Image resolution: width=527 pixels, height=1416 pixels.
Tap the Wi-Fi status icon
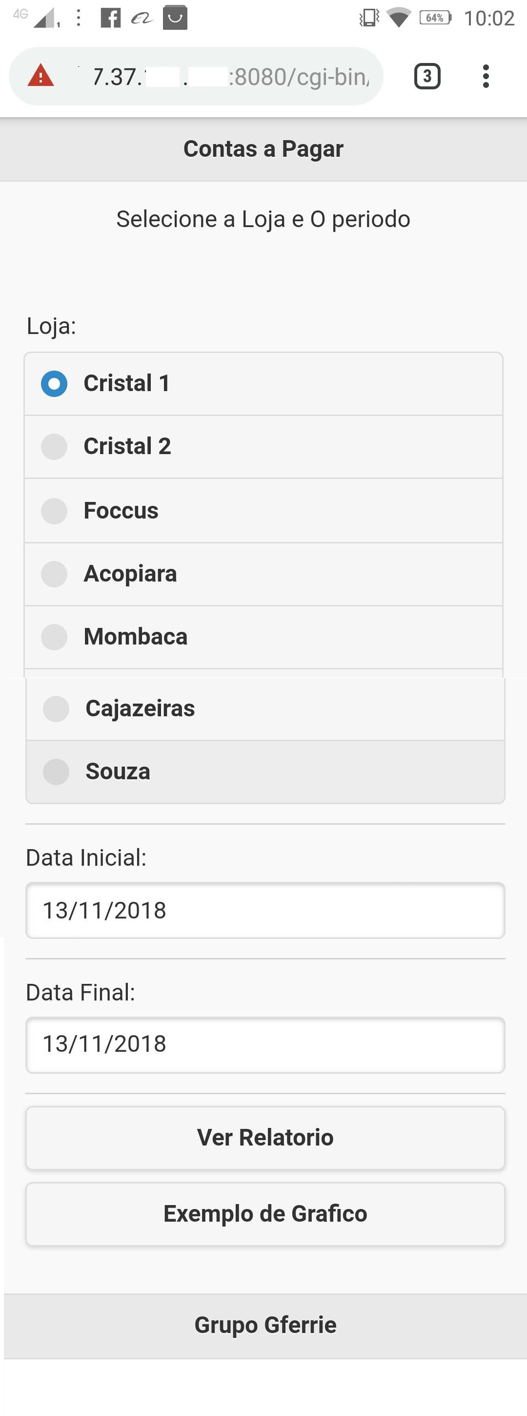pyautogui.click(x=398, y=18)
